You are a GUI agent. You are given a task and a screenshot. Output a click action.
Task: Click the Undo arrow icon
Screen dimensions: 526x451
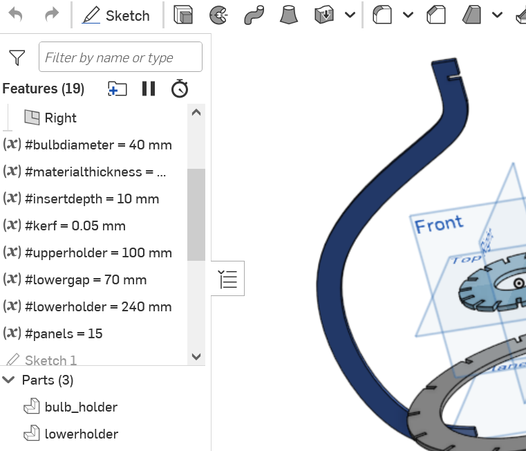[x=16, y=15]
